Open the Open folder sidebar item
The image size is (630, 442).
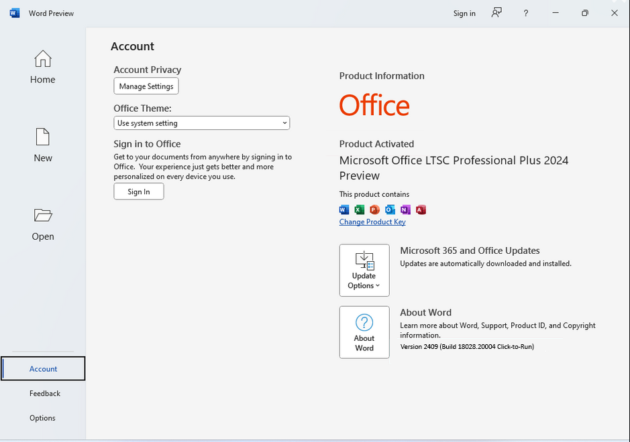point(42,224)
